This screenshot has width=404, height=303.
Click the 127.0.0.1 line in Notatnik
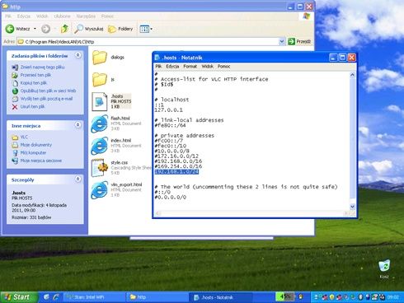168,110
